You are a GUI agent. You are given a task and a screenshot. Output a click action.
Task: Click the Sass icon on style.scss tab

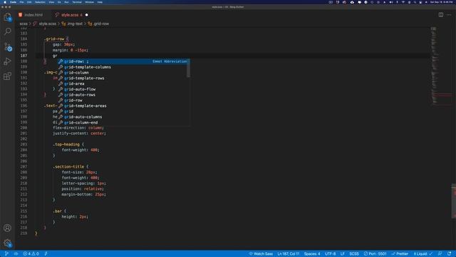57,14
